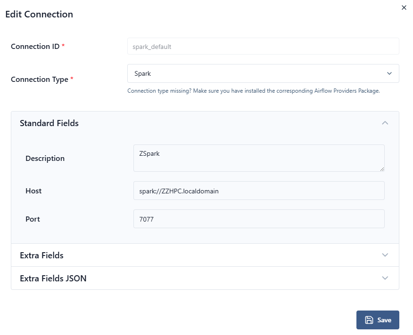Focus the Description text area

point(258,158)
